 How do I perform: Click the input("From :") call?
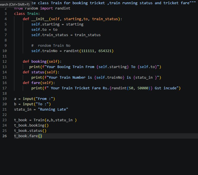pos(39,99)
